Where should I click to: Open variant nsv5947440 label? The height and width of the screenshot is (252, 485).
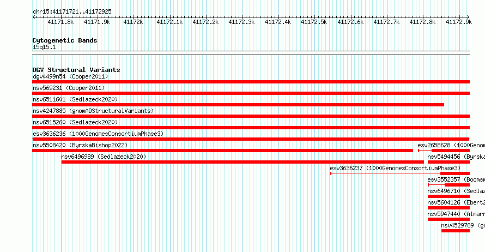click(456, 214)
